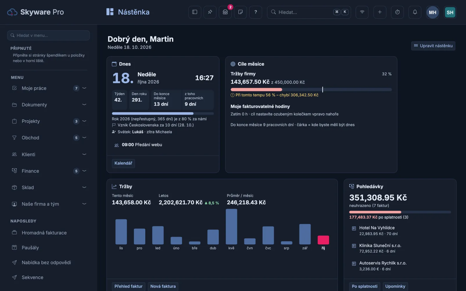Click the Skyware Pro cloud logo

click(12, 12)
